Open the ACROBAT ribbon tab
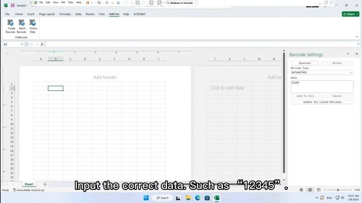362x203 pixels. [x=140, y=14]
